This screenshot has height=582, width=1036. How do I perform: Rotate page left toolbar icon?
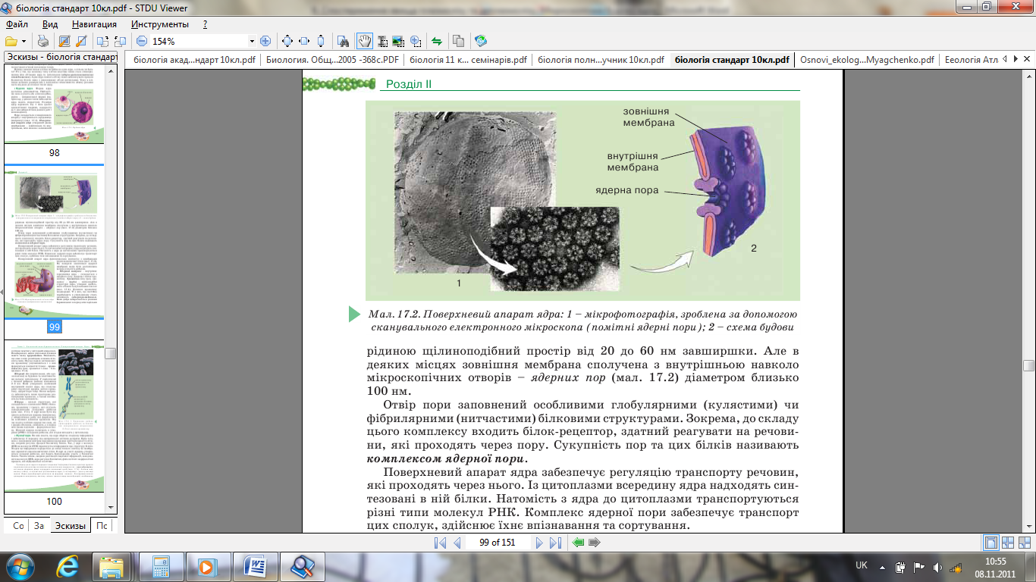point(102,41)
